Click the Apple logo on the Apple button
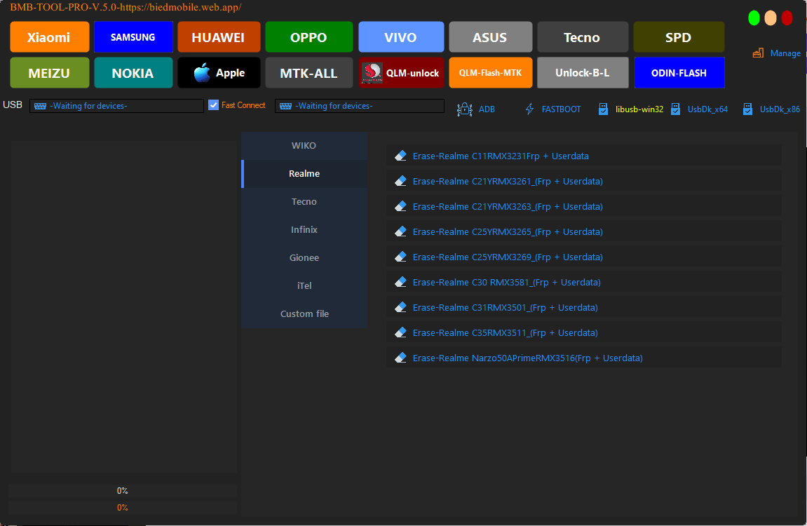 click(x=201, y=72)
